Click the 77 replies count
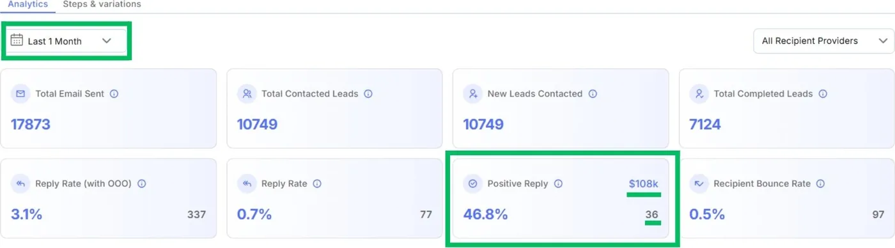Screen dimensions: 895x248 [x=426, y=215]
